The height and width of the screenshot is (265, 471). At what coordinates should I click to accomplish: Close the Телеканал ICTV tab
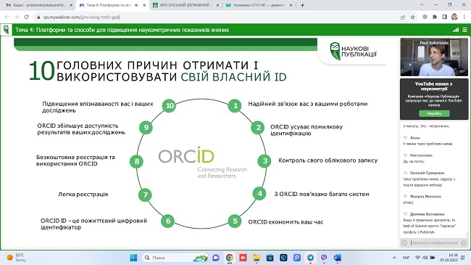[x=291, y=5]
